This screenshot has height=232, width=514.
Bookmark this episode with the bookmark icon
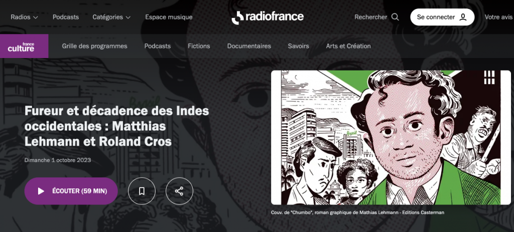point(142,191)
